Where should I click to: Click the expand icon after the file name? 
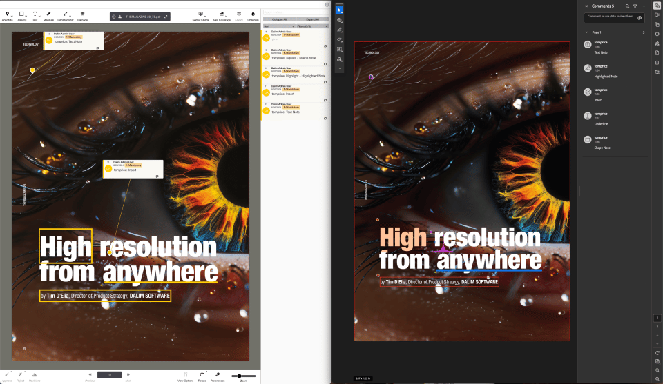click(x=166, y=17)
